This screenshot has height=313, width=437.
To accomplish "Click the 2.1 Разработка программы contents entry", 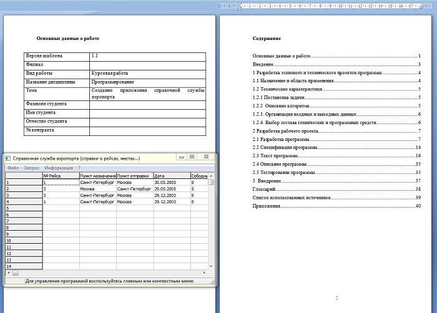I will (336, 139).
